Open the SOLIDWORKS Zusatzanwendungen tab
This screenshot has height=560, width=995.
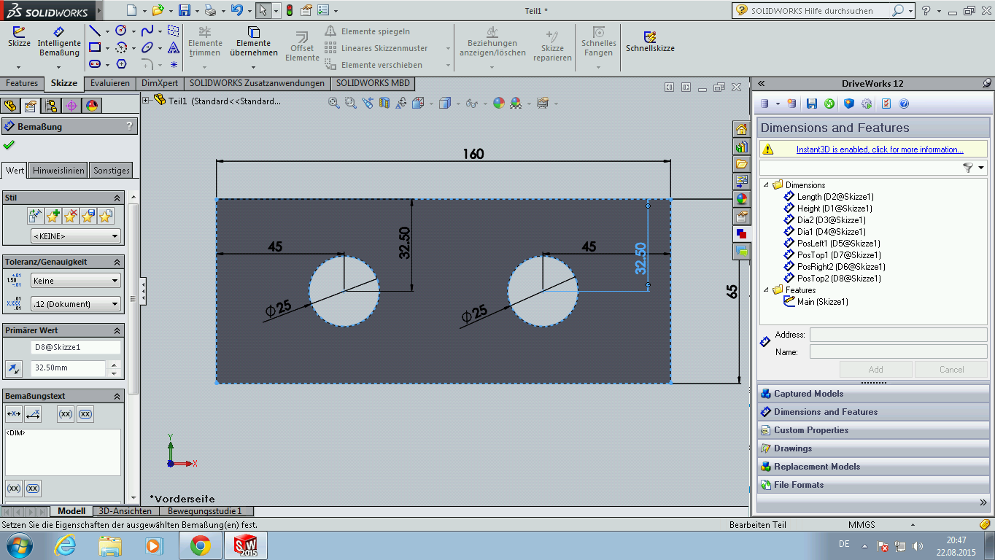[256, 83]
